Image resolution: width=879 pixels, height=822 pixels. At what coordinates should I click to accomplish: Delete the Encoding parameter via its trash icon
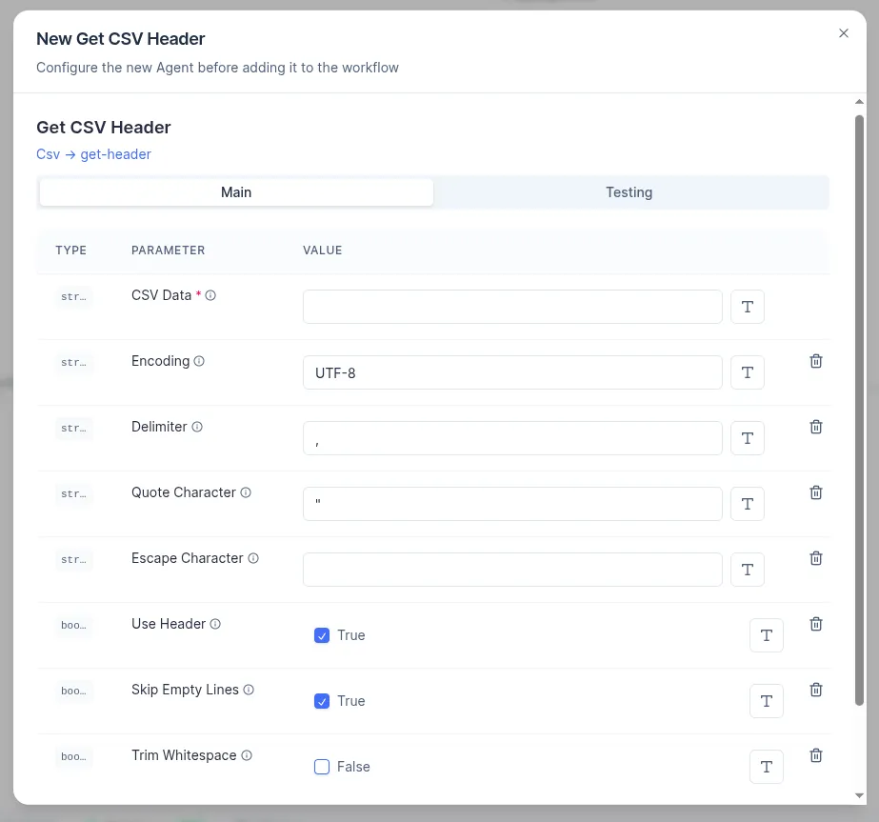[x=815, y=360]
